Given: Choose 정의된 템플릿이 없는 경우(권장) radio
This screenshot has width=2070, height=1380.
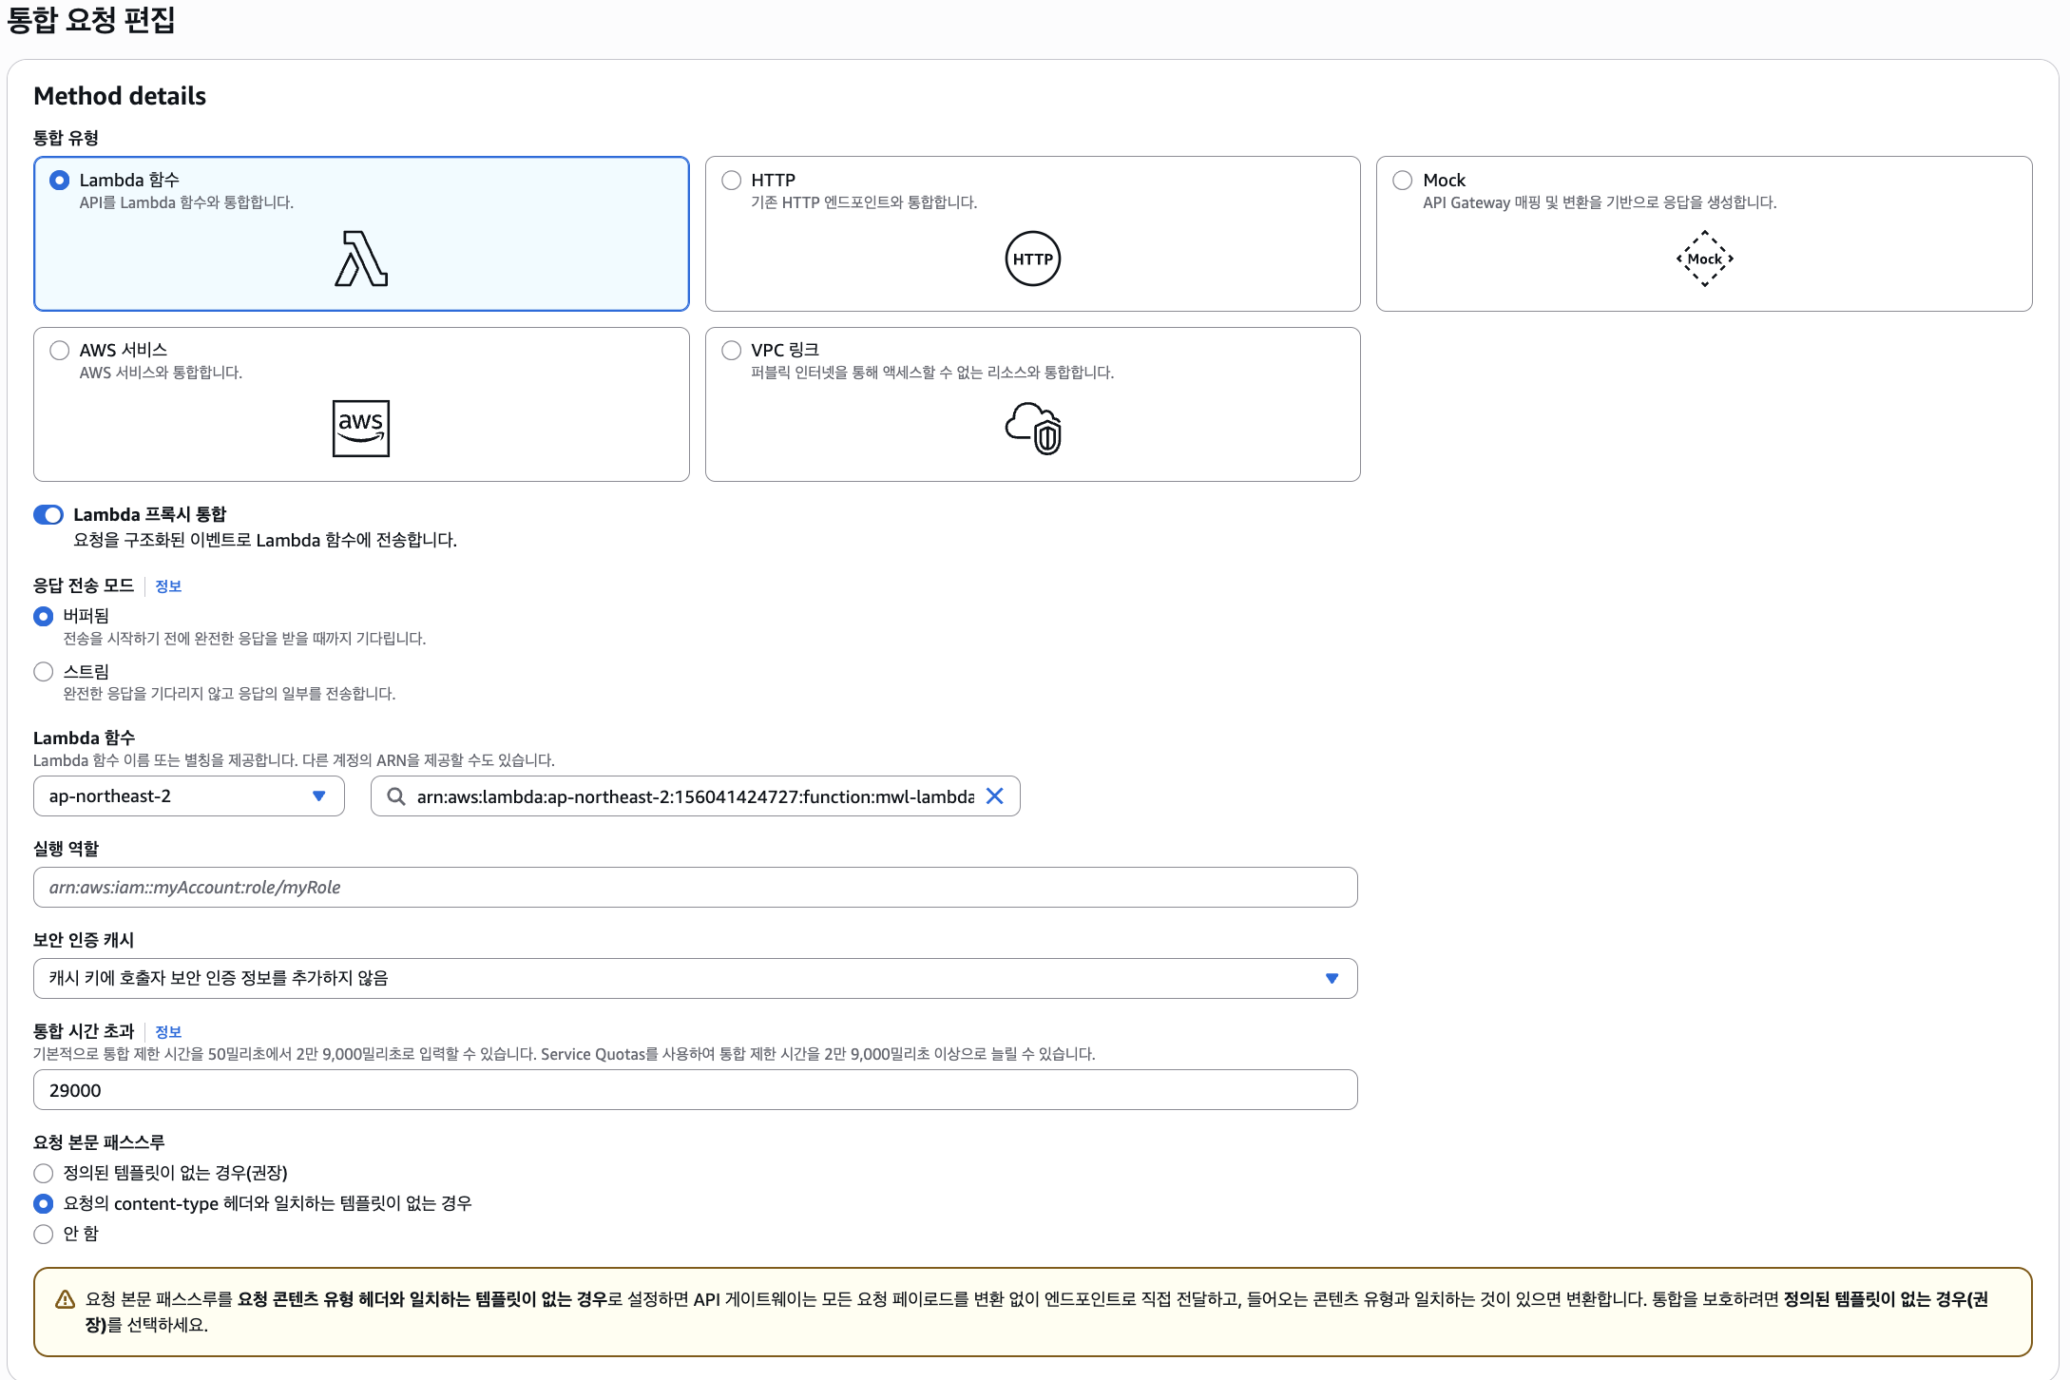Looking at the screenshot, I should click(x=44, y=1173).
